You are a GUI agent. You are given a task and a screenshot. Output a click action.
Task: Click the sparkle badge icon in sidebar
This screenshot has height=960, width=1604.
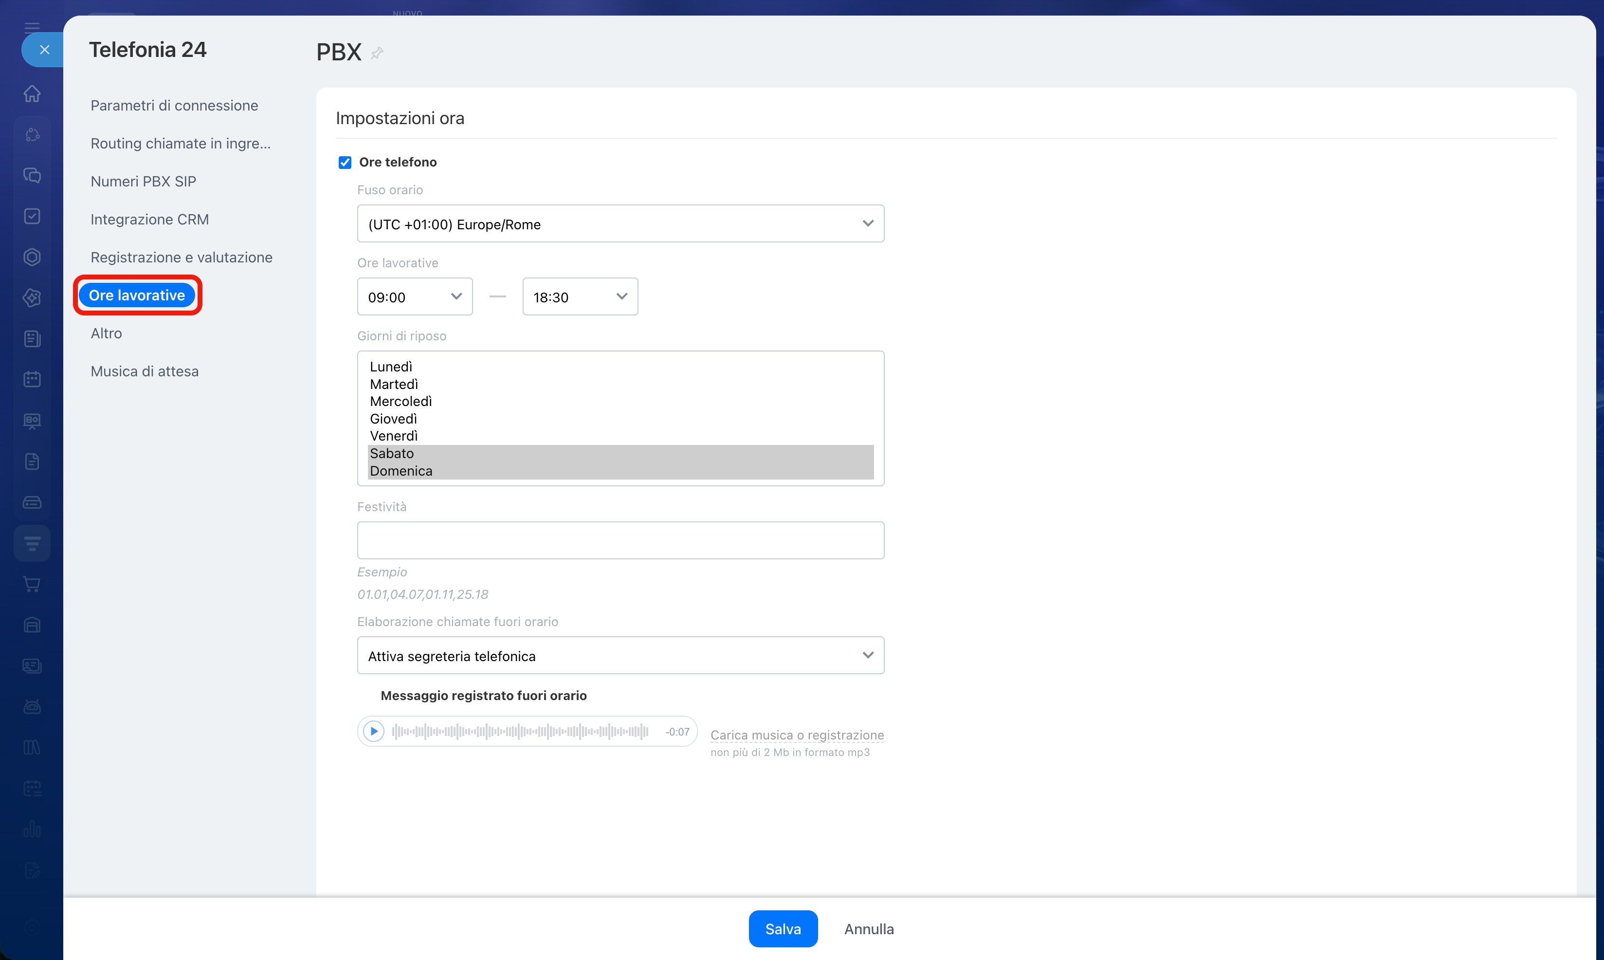coord(32,297)
